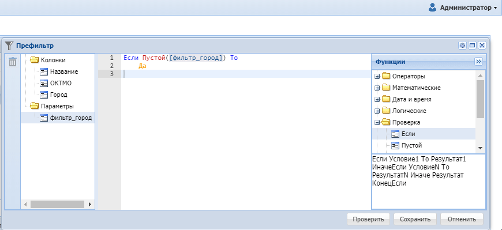Viewport: 502px width, 230px height.
Task: Click the Сохранить button
Action: 415,220
